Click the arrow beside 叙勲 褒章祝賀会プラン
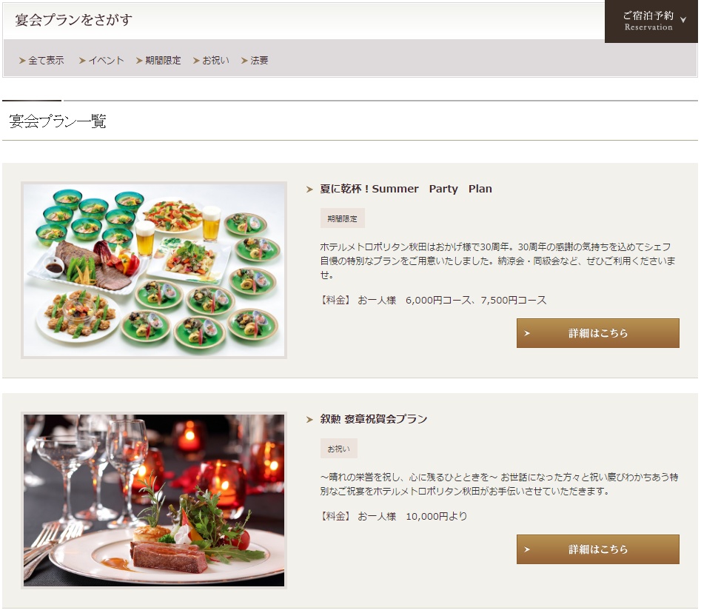Screen dimensions: 701x613 309,419
